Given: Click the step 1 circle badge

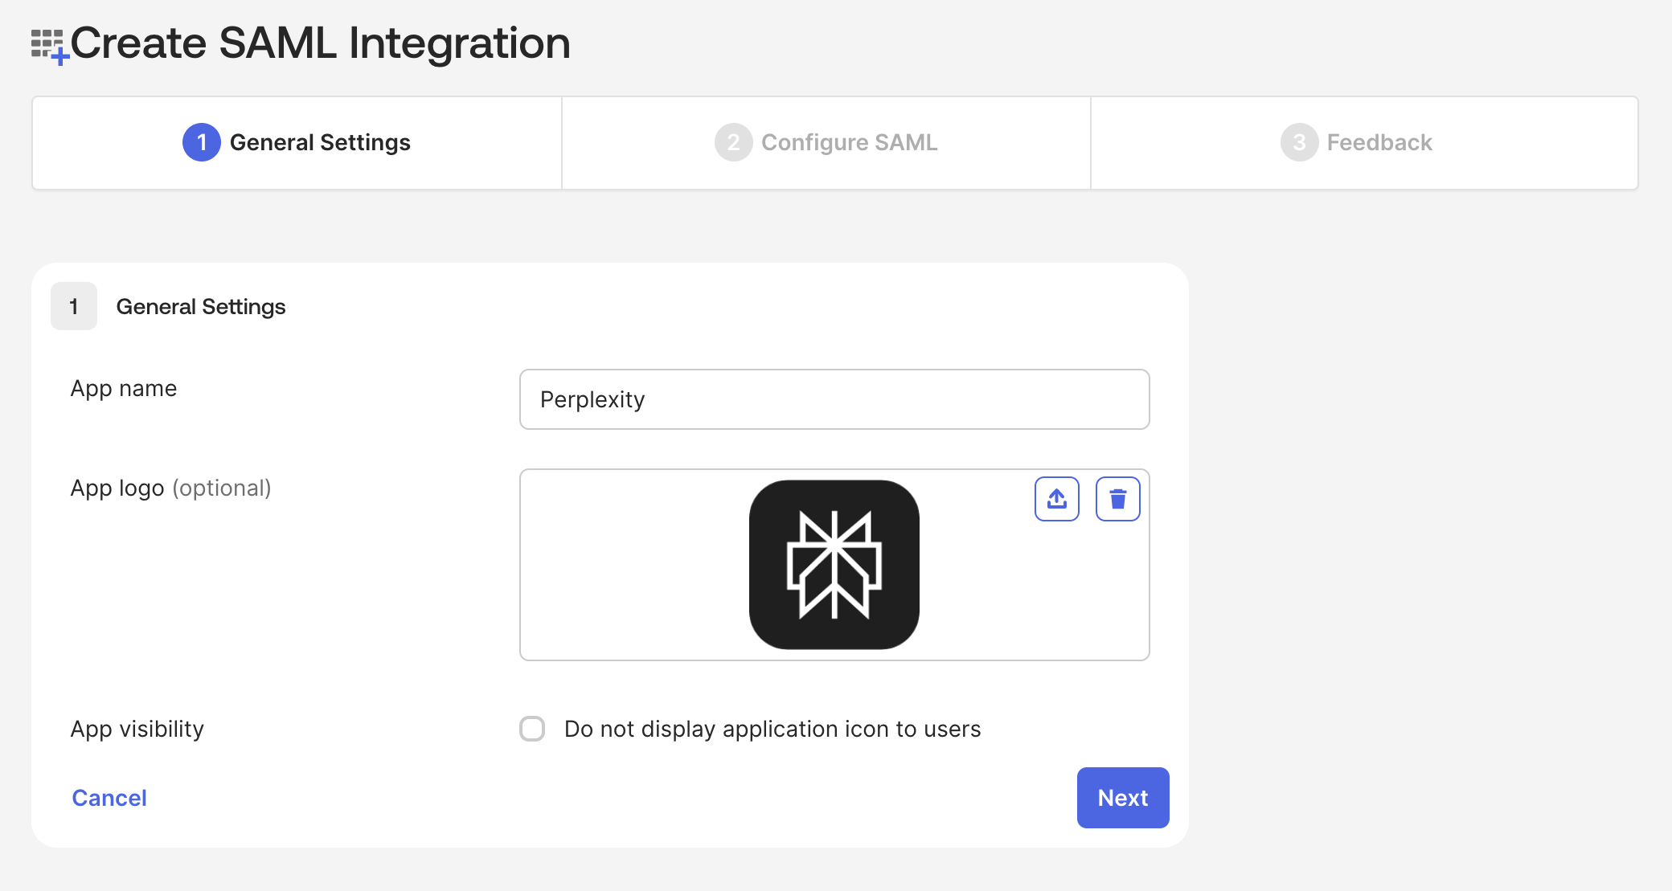Looking at the screenshot, I should (x=202, y=142).
